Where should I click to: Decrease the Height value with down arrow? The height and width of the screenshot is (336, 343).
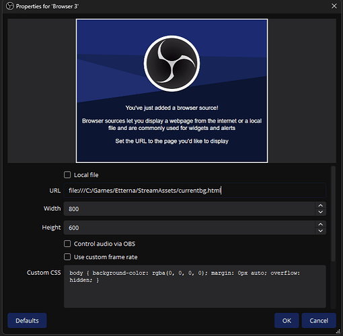pyautogui.click(x=321, y=231)
